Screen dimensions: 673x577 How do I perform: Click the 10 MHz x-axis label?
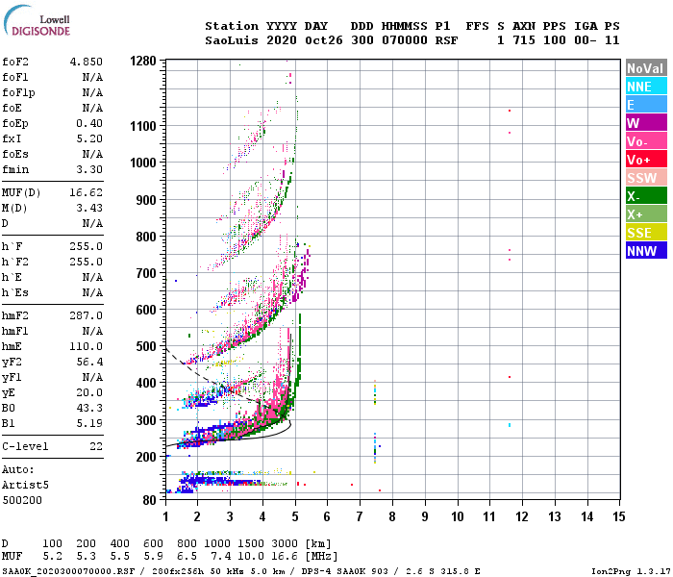(458, 516)
